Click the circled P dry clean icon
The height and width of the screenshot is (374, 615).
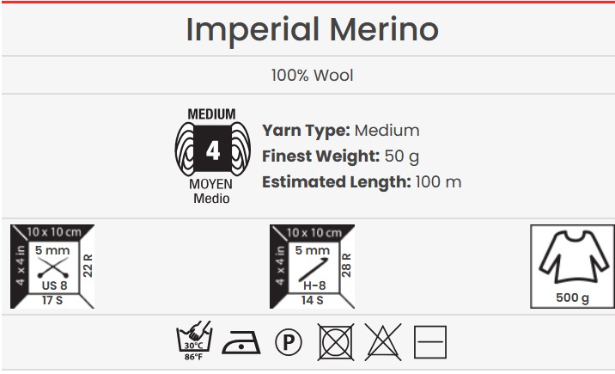point(288,343)
